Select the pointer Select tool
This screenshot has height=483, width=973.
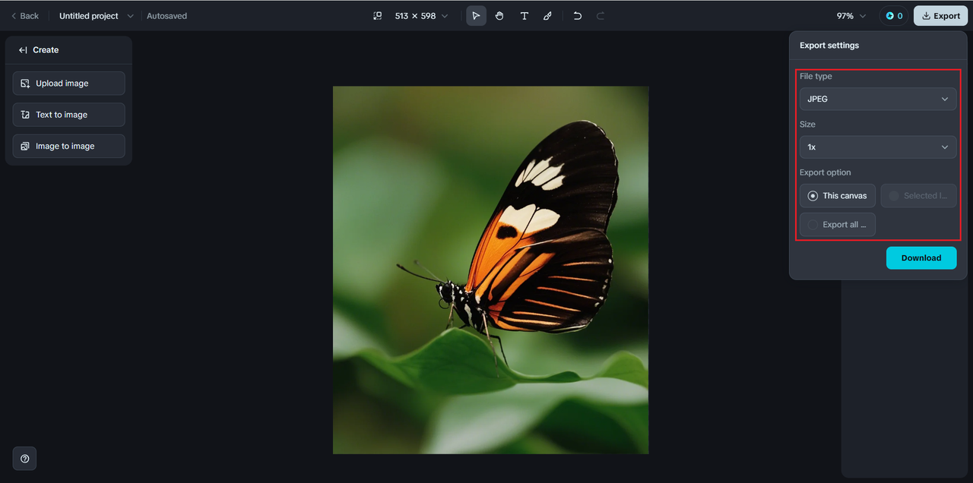point(476,16)
